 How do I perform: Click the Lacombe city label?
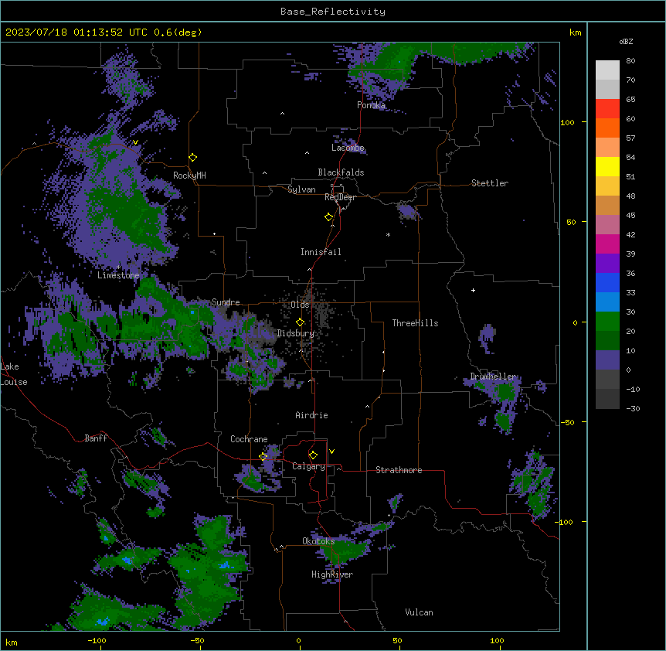coord(348,148)
